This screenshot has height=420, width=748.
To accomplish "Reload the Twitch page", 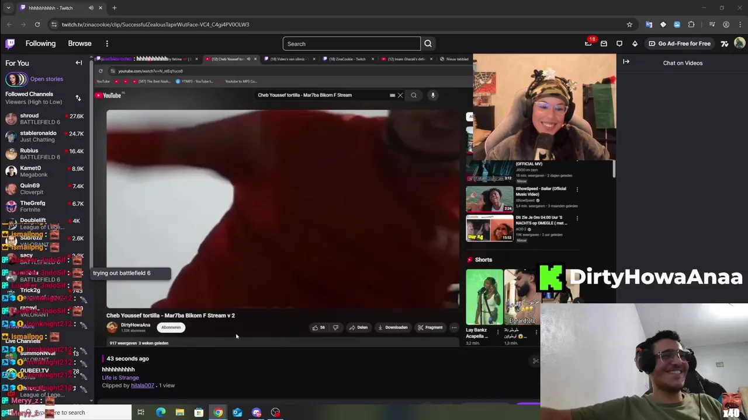I will click(37, 24).
